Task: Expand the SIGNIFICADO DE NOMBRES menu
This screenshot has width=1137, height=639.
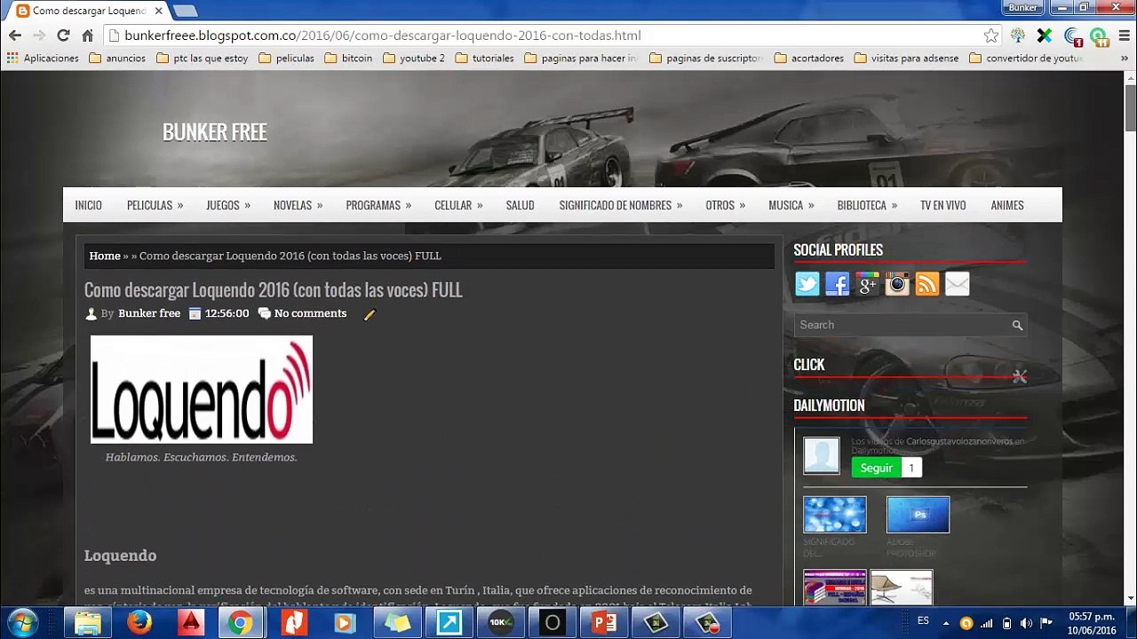Action: click(621, 205)
